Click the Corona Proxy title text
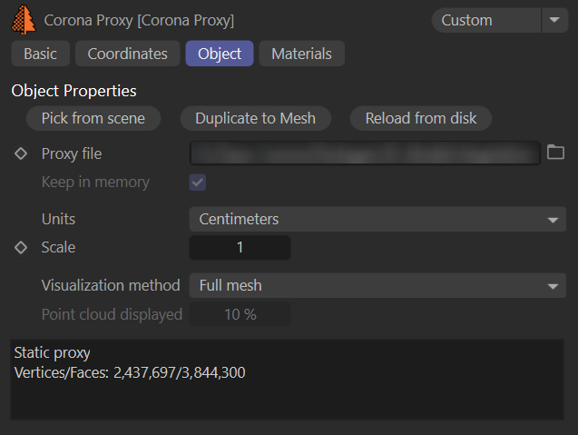Screen dimensions: 578x435 [x=139, y=20]
